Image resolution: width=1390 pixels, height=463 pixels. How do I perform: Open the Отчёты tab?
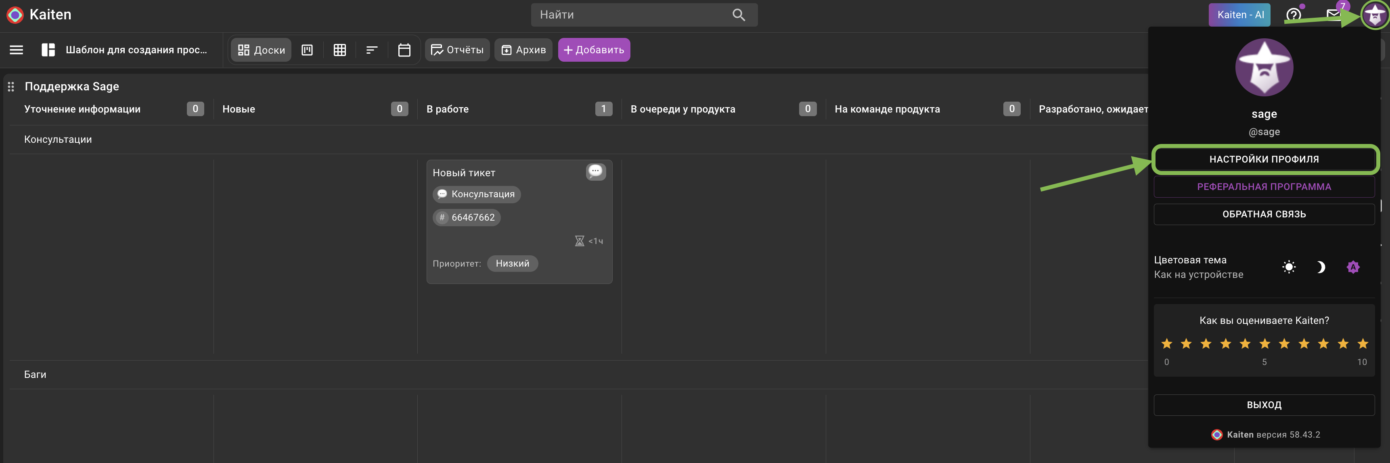coord(457,50)
